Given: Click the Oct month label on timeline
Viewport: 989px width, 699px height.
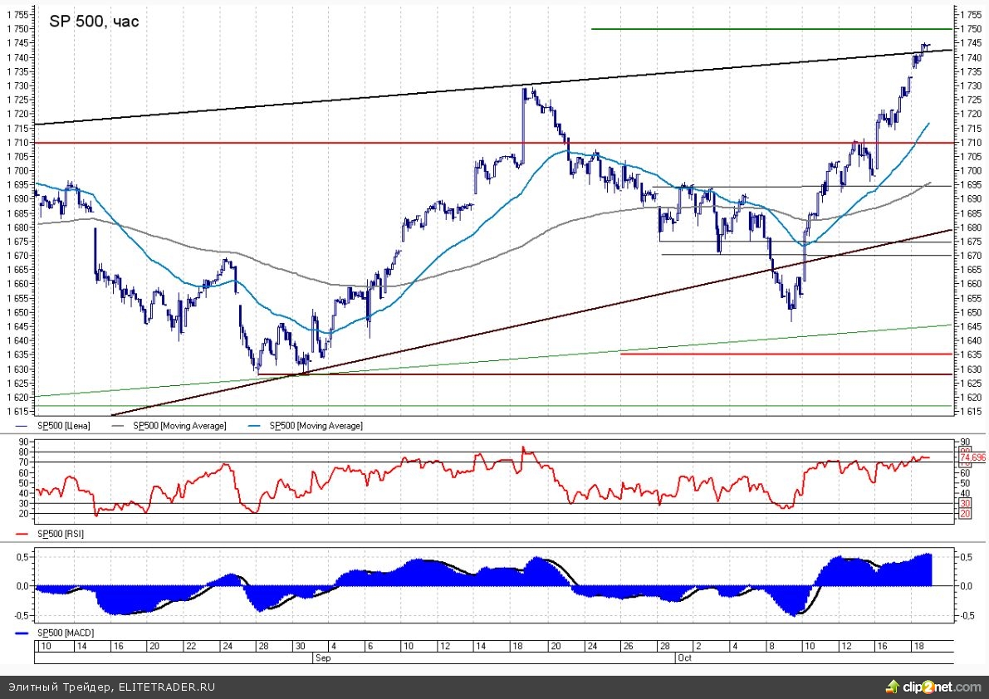Looking at the screenshot, I should click(684, 657).
